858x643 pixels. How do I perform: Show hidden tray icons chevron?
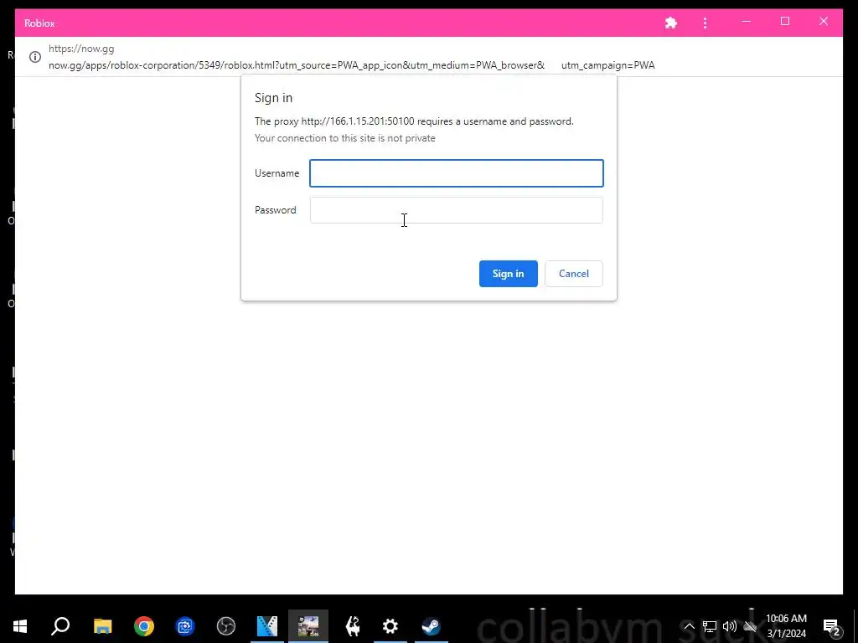click(x=689, y=626)
